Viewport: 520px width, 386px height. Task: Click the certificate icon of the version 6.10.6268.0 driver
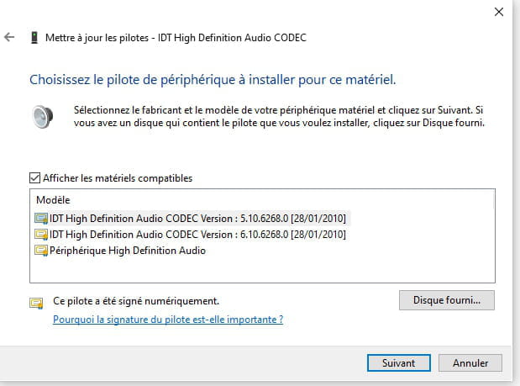41,235
